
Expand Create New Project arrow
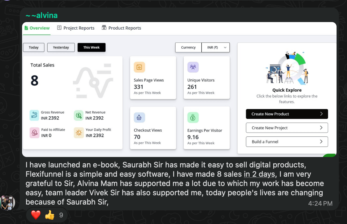pos(321,128)
